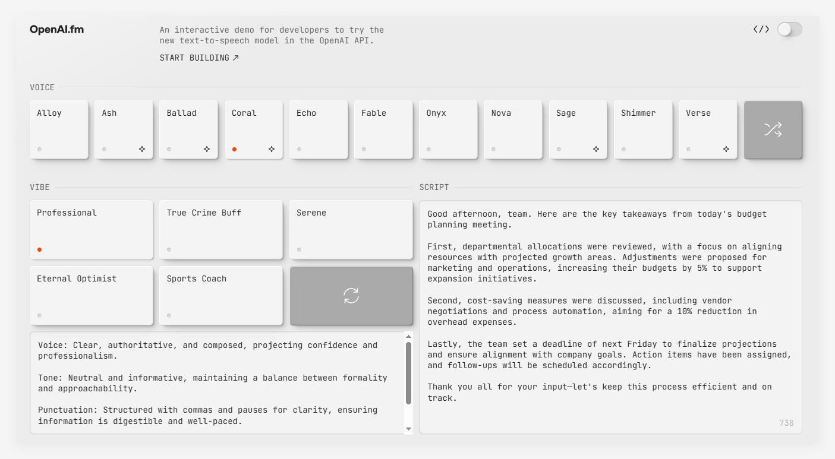Click the code brackets icon
835x459 pixels.
(761, 29)
